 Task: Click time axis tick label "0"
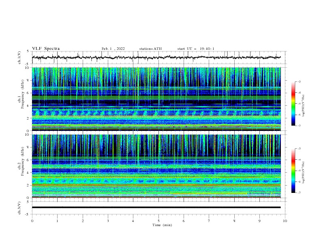click(32, 221)
